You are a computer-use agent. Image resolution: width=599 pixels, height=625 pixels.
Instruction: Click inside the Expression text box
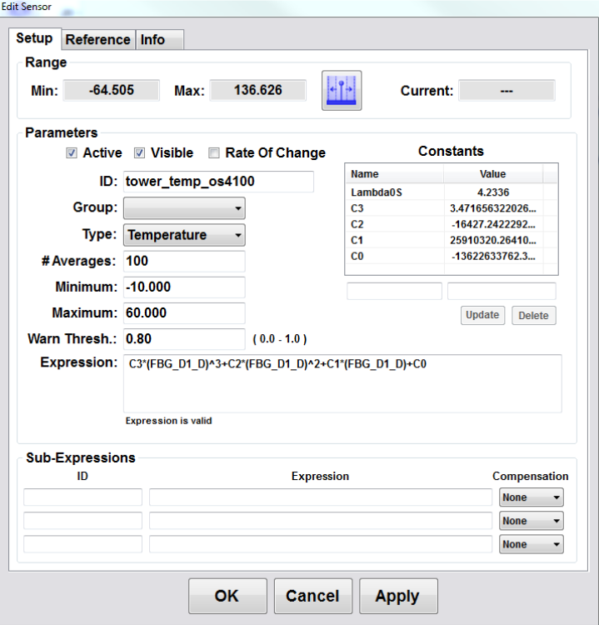click(x=342, y=383)
